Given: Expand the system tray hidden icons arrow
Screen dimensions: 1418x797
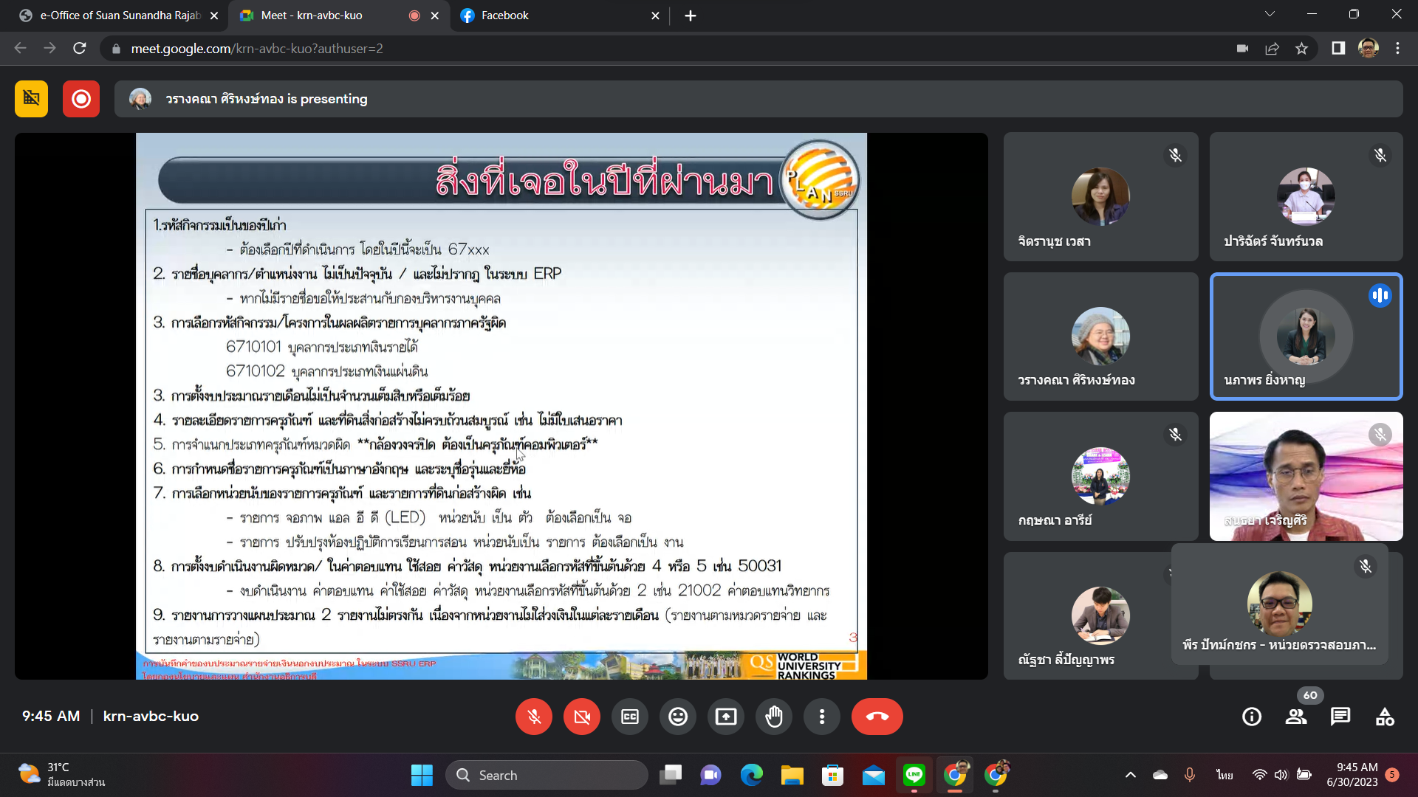Looking at the screenshot, I should tap(1130, 775).
